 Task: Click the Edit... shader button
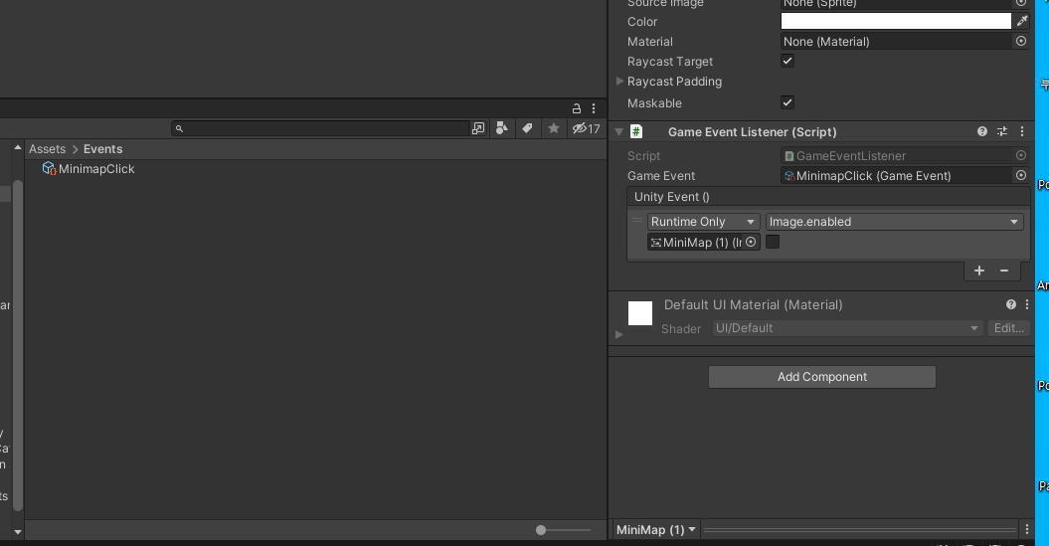1009,328
